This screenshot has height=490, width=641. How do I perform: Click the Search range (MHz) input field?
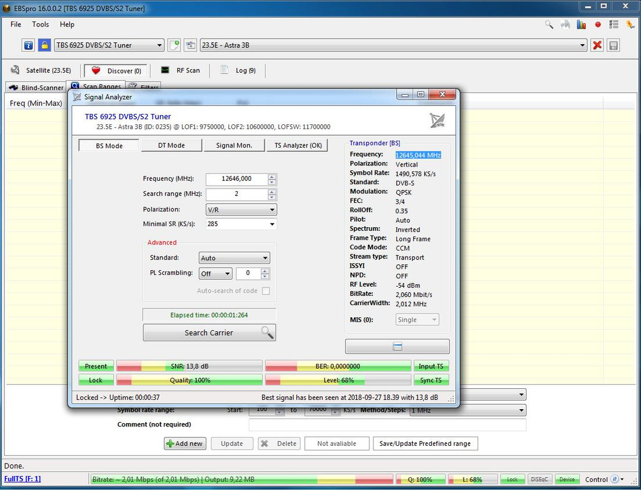(x=237, y=194)
